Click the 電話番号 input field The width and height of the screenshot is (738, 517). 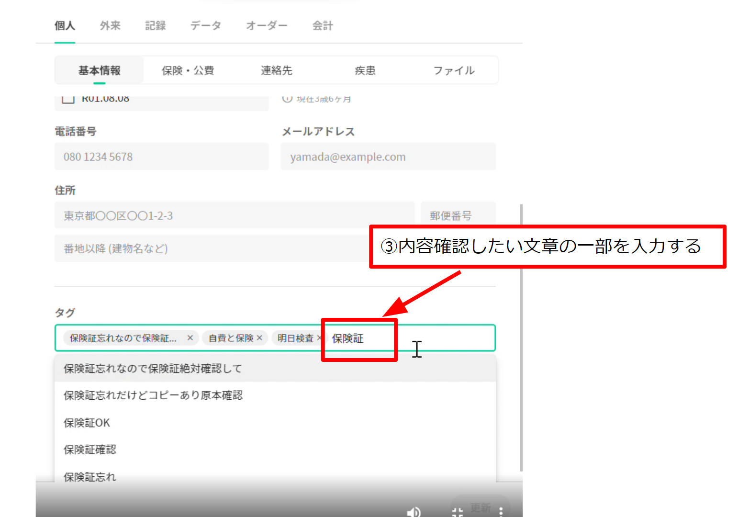click(161, 157)
